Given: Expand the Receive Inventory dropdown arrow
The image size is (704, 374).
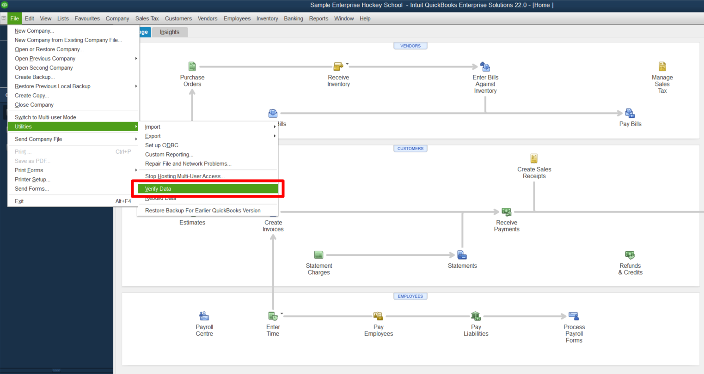Looking at the screenshot, I should point(347,64).
